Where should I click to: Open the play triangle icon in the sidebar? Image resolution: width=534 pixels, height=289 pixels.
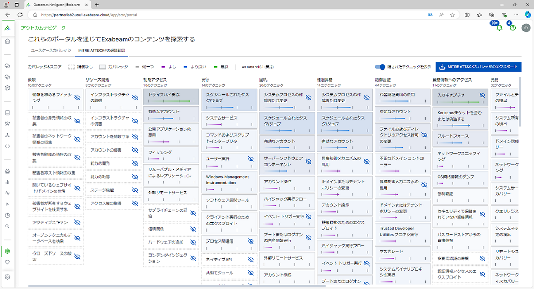7,204
